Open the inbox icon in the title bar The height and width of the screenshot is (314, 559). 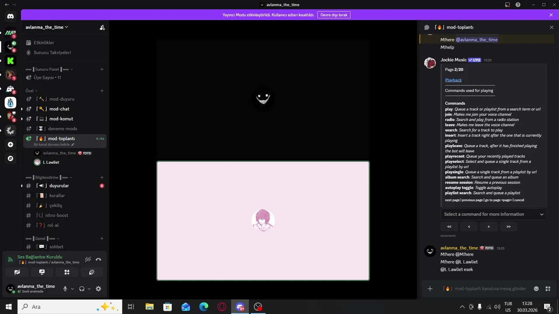tap(507, 4)
